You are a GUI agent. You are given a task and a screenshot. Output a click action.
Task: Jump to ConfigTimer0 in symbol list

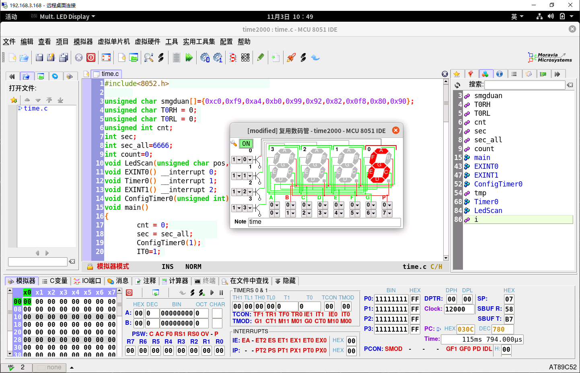[x=498, y=184]
